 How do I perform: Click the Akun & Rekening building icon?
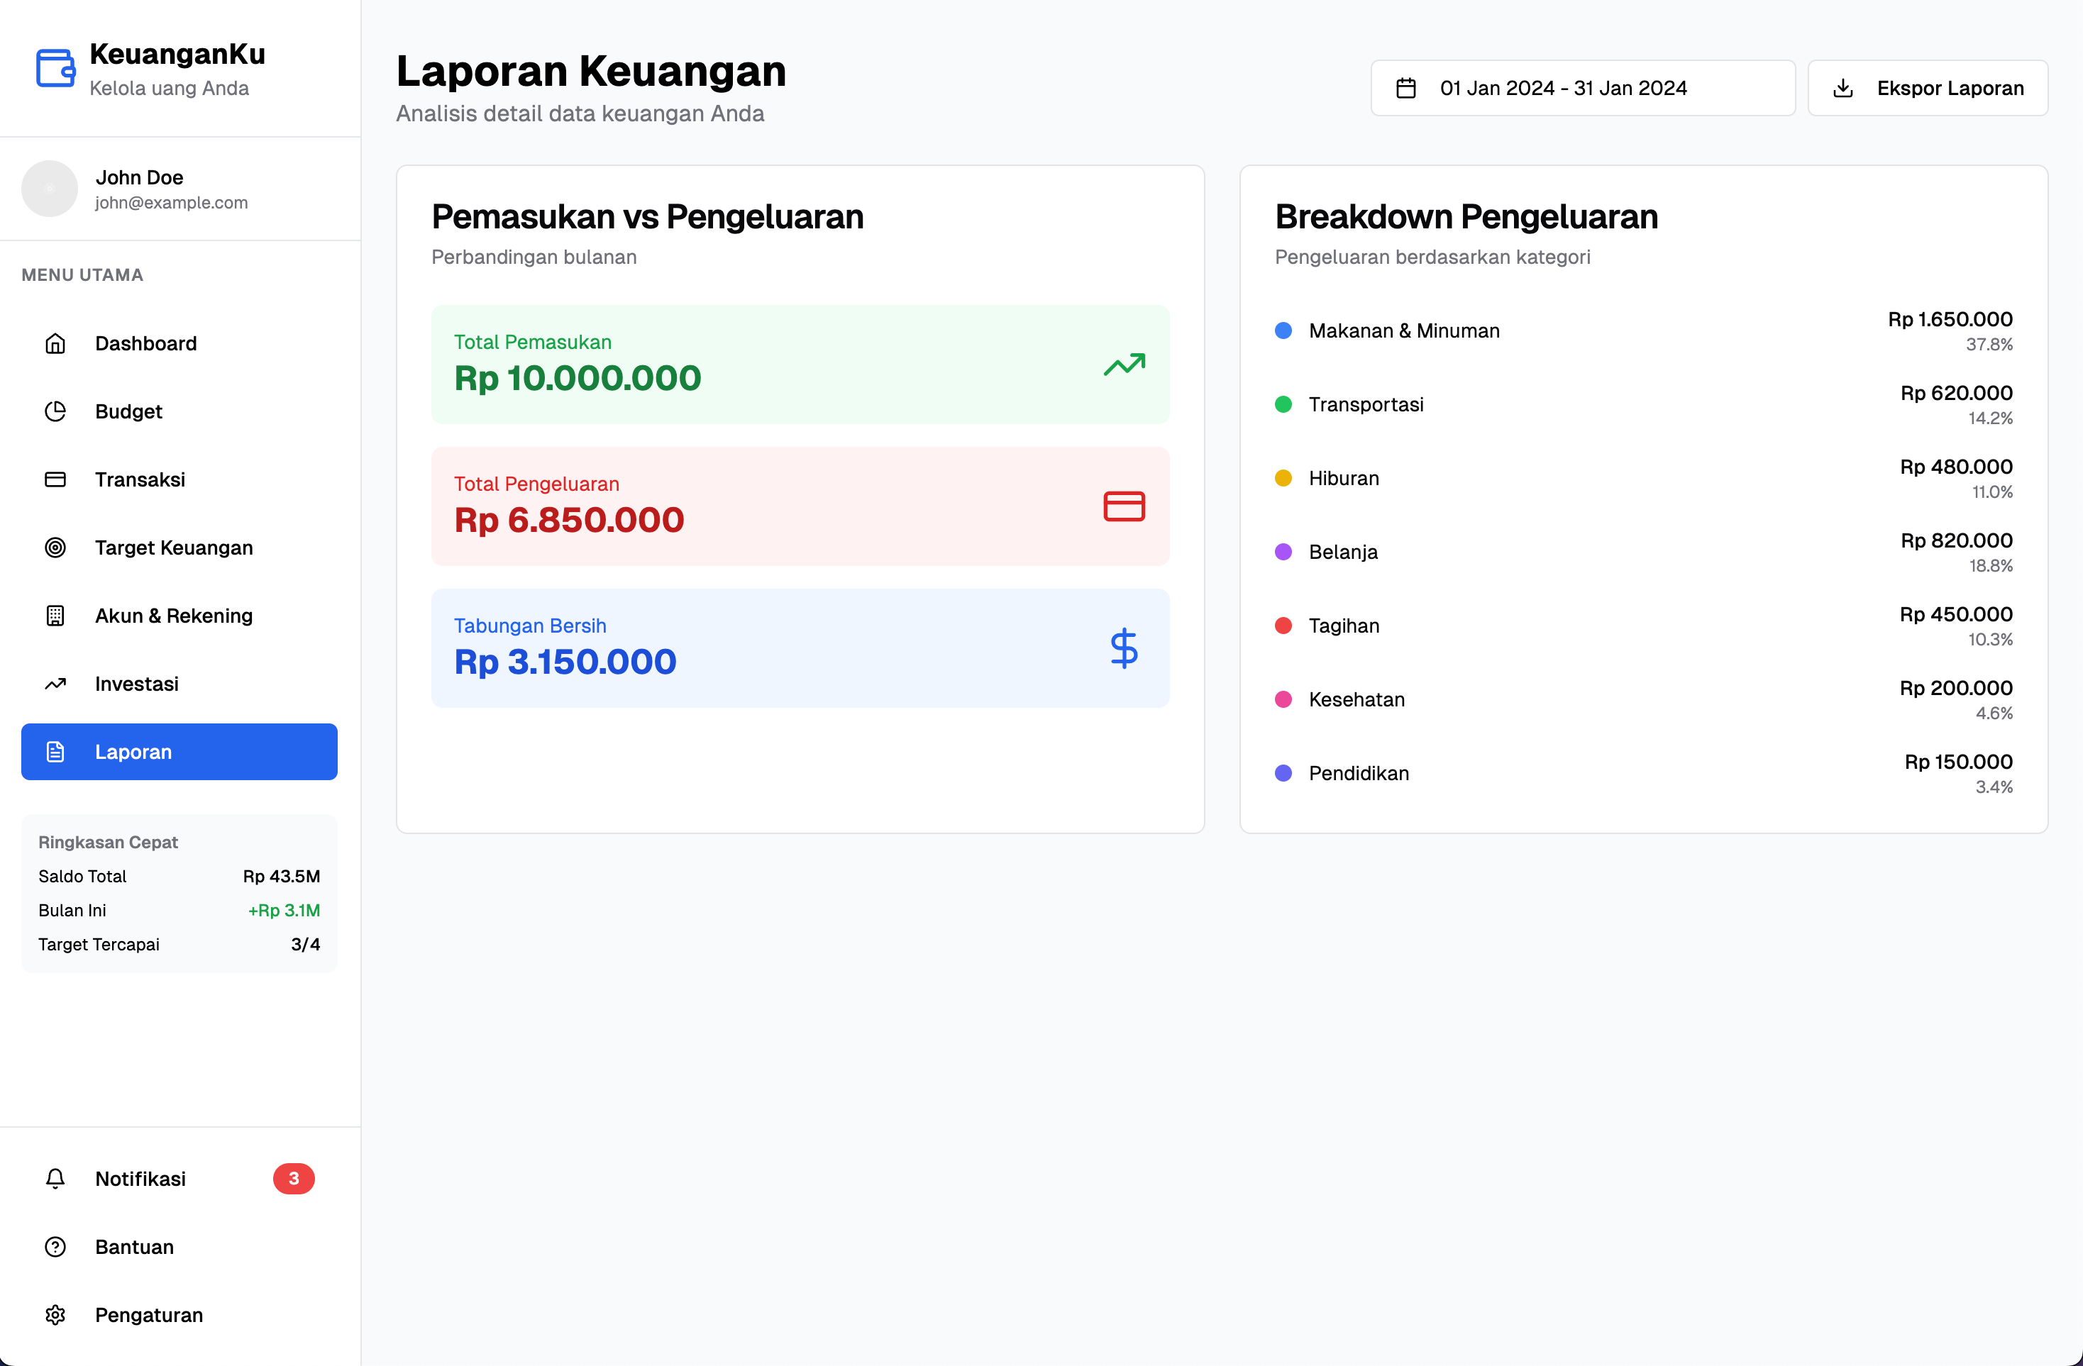[x=55, y=616]
